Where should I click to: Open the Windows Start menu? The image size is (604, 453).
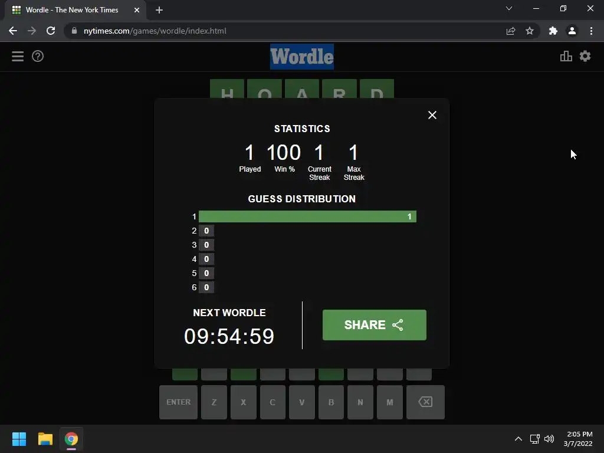point(19,439)
